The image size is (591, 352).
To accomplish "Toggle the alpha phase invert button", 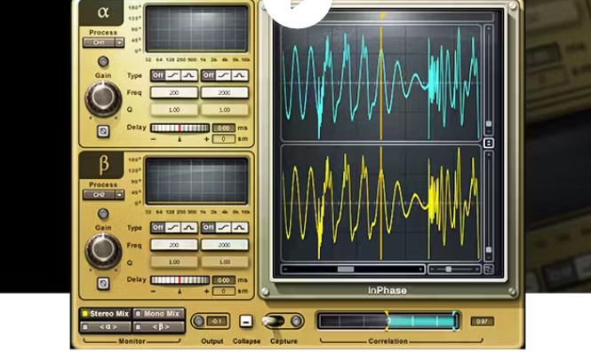I will click(103, 131).
